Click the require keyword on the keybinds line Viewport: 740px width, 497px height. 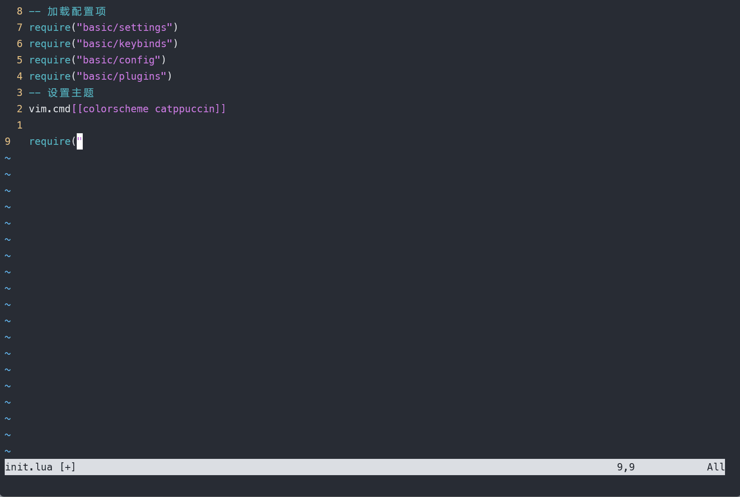[x=50, y=44]
